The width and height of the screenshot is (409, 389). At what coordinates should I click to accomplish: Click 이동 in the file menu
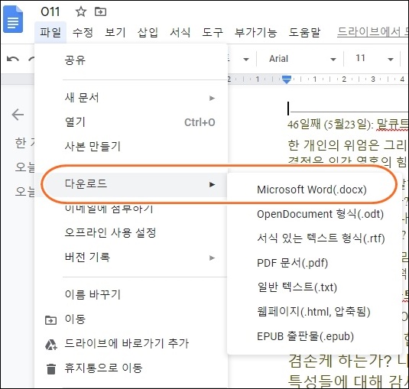coord(131,319)
